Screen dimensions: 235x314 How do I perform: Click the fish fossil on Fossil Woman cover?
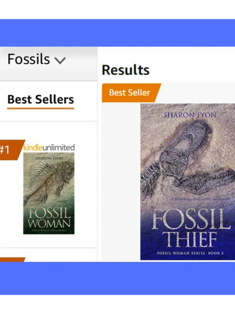[x=49, y=180]
